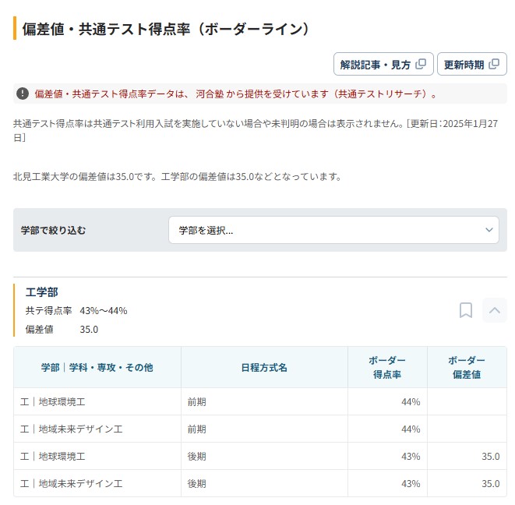Open 解説記事・見方 button
This screenshot has width=515, height=505.
coord(383,64)
